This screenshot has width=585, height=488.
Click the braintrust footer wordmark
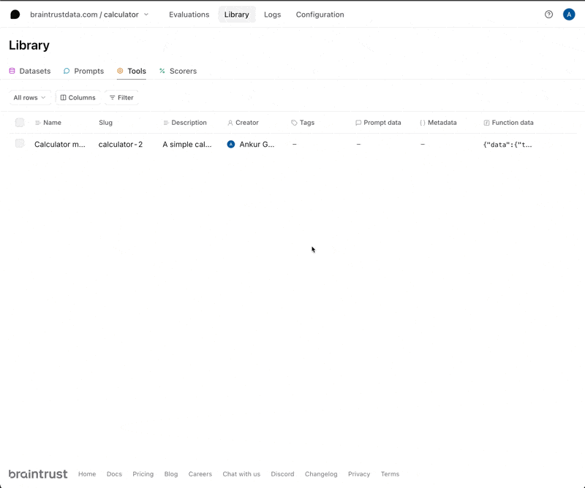point(38,474)
